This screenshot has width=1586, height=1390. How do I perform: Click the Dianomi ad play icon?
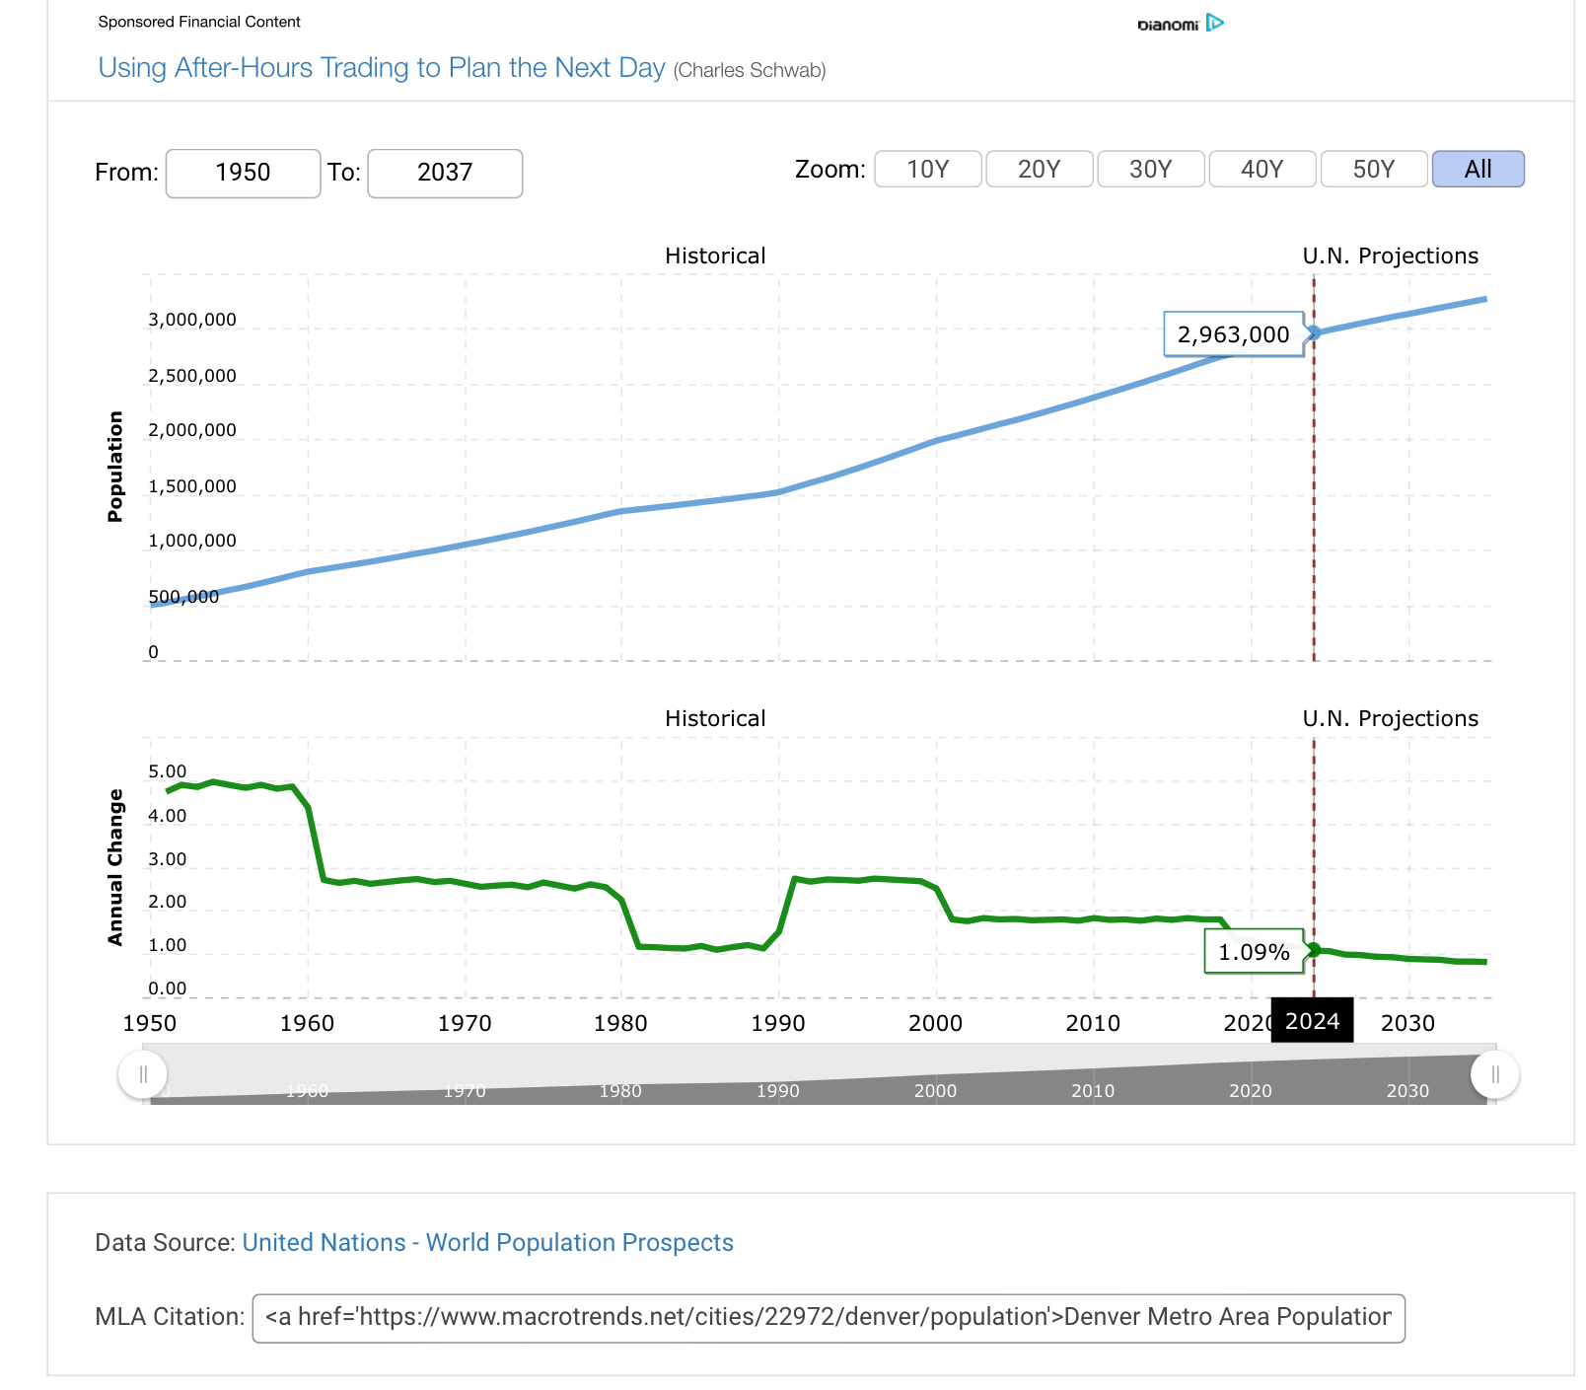coord(1215,23)
